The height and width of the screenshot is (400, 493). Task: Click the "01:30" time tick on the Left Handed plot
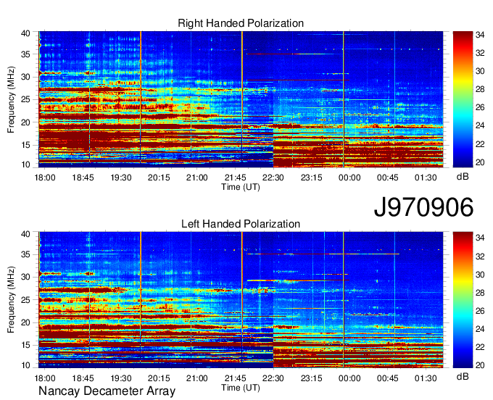426,378
